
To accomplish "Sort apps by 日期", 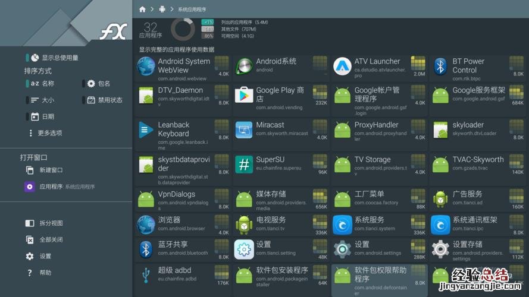I will (x=40, y=116).
